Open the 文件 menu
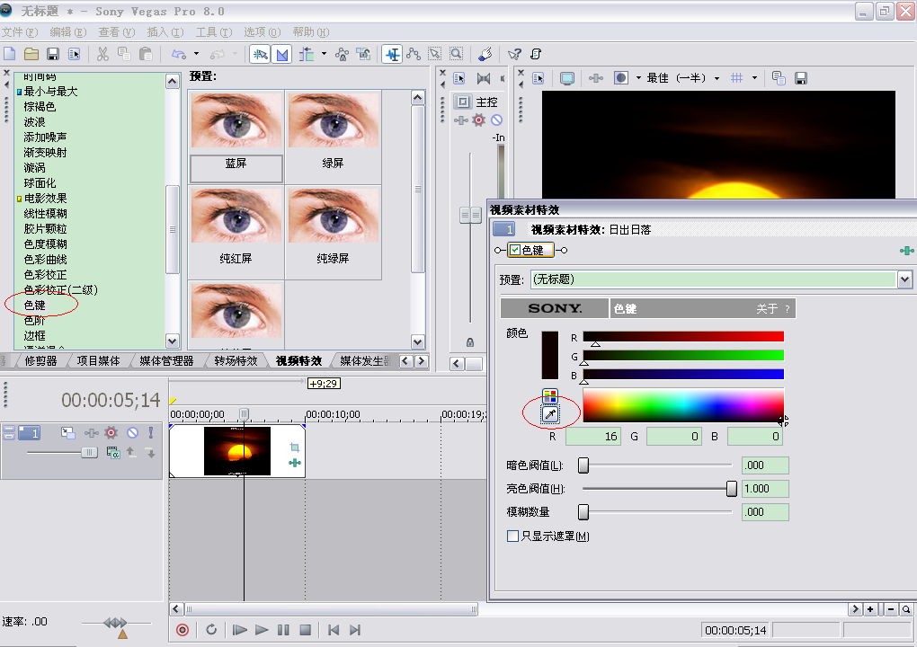This screenshot has height=647, width=917. tap(20, 32)
